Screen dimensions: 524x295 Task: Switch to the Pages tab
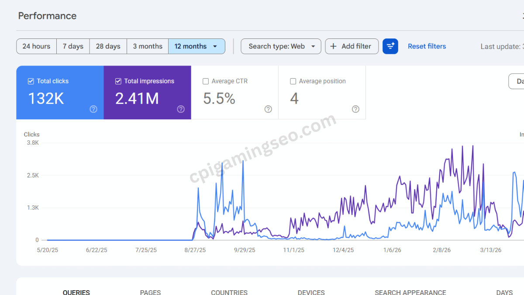pos(150,292)
